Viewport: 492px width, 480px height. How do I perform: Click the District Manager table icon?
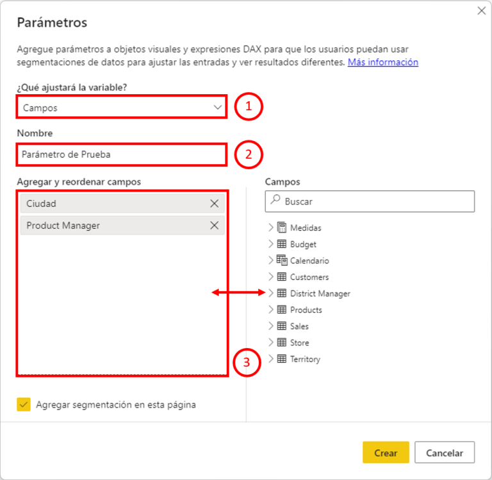pos(282,294)
